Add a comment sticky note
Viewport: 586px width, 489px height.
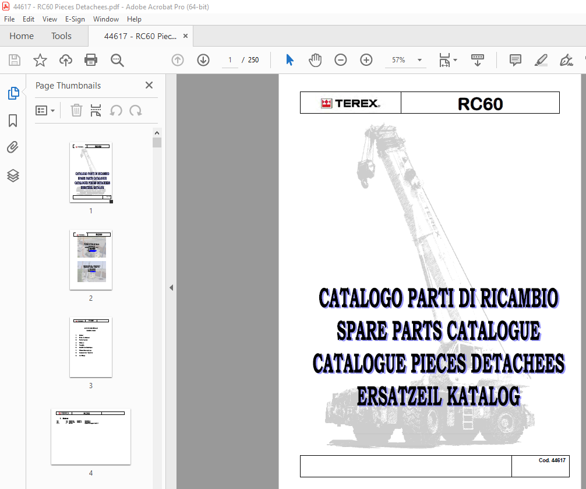[x=516, y=60]
